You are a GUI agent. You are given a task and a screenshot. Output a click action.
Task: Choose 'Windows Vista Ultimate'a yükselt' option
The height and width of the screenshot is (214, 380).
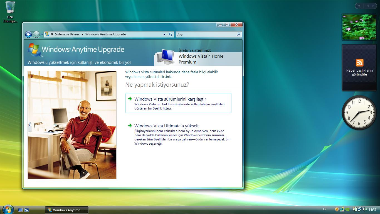[x=178, y=135]
